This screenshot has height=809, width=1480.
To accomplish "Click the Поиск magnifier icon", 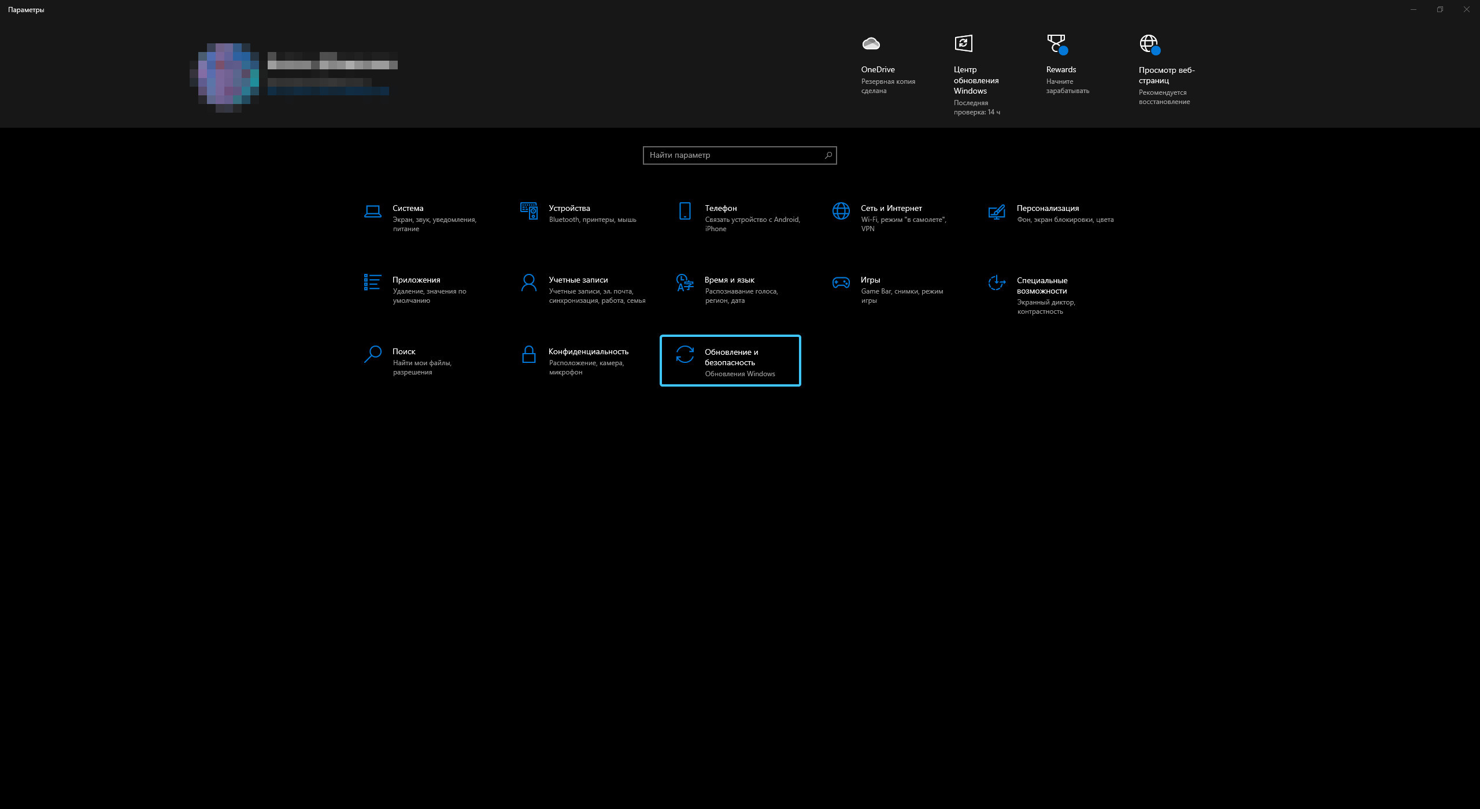I will (372, 354).
